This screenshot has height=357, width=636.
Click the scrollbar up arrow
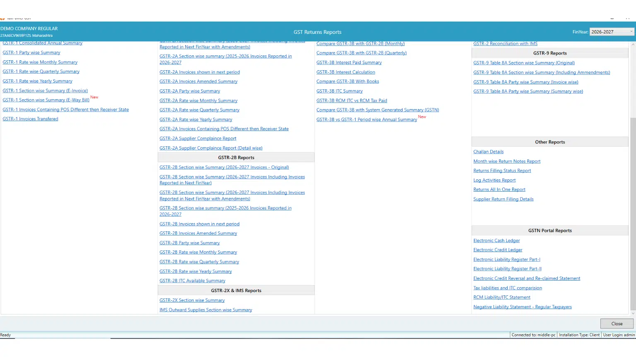(x=632, y=44)
